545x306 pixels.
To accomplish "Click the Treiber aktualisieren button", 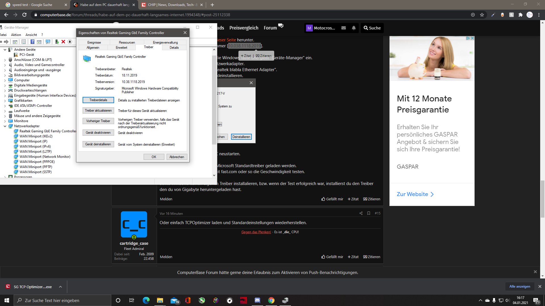I will coord(98,110).
